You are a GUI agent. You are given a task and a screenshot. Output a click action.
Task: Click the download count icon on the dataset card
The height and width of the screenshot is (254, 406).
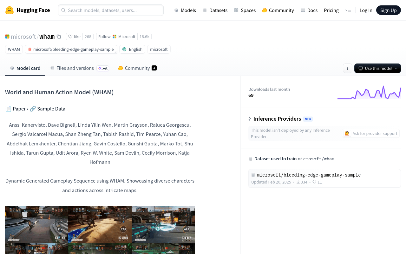pyautogui.click(x=298, y=182)
